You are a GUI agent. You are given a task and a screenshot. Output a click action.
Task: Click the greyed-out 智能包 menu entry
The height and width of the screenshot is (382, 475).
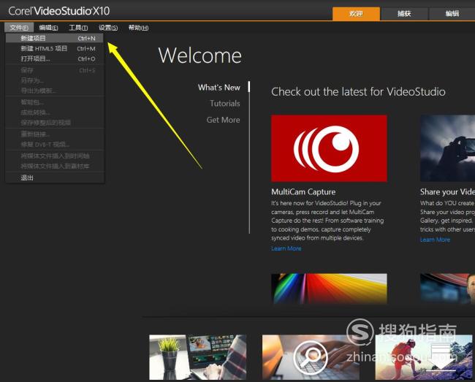pyautogui.click(x=55, y=102)
